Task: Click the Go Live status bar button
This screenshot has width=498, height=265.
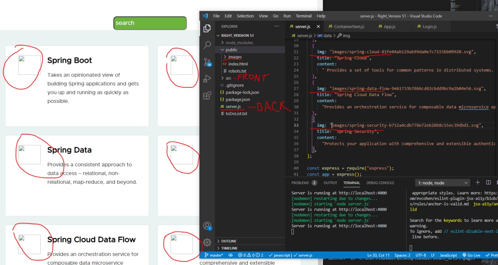Action: click(472, 255)
